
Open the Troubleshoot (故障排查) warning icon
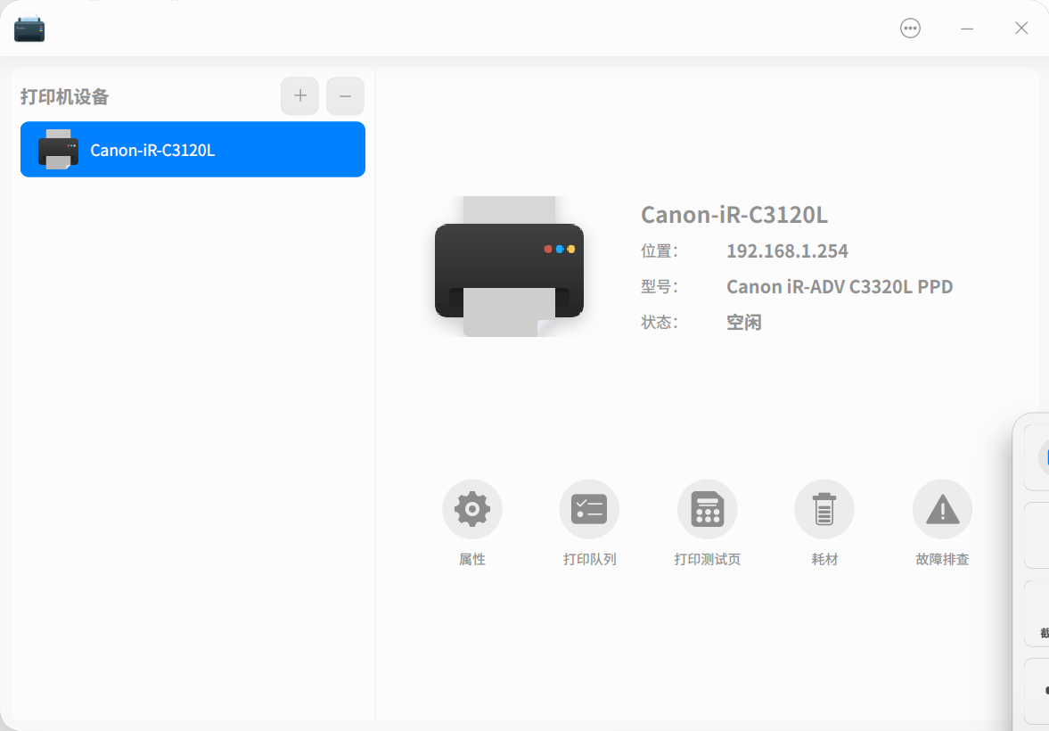pos(942,509)
